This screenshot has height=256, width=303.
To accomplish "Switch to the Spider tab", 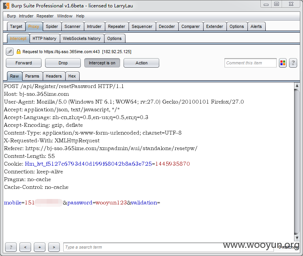I will [x=52, y=26].
